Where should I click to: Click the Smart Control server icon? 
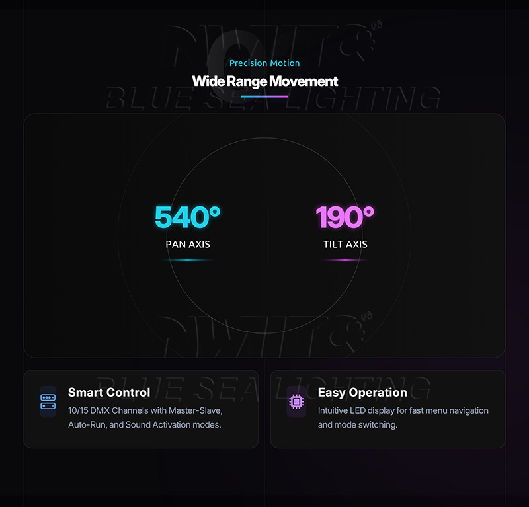[x=48, y=402]
